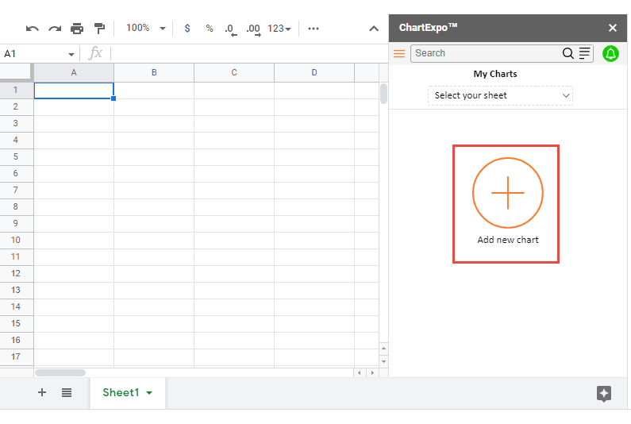Format as percent
This screenshot has width=631, height=424.
pos(210,28)
